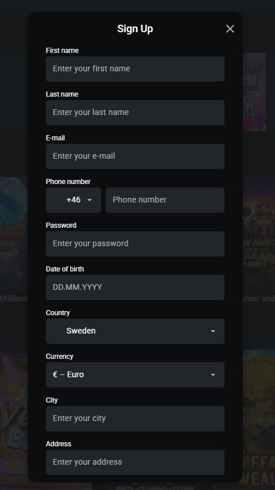Click the Currency dropdown caret icon

213,375
